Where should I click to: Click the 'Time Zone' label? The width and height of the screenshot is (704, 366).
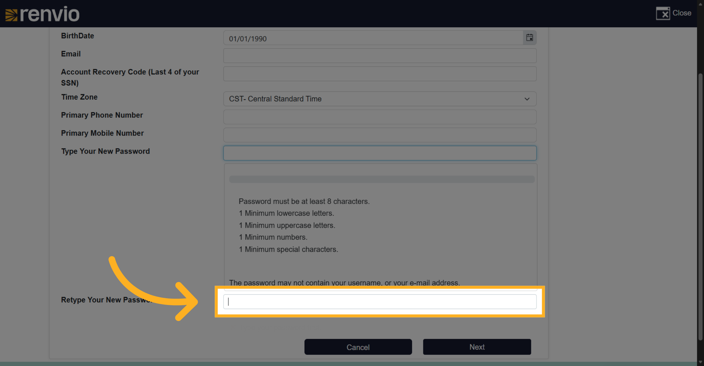[x=79, y=97]
